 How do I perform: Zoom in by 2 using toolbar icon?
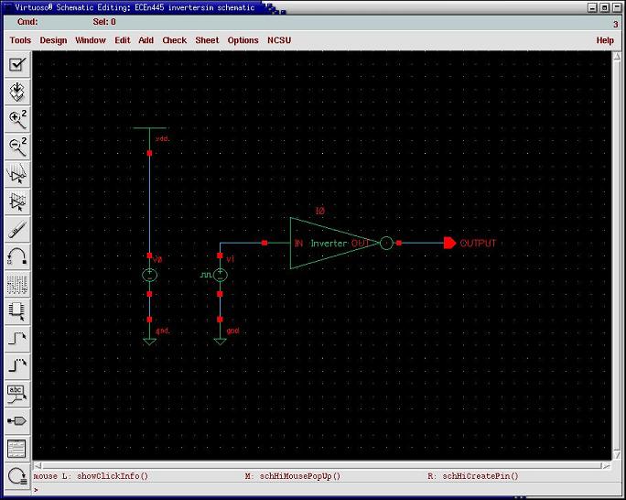(17, 118)
